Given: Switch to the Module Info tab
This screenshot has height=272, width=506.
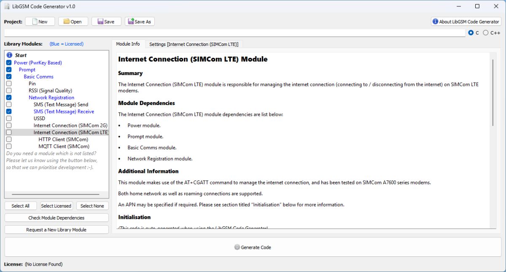Looking at the screenshot, I should pos(128,44).
